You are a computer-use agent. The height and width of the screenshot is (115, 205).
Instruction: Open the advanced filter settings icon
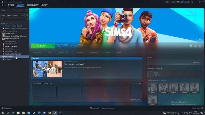pyautogui.click(x=27, y=19)
